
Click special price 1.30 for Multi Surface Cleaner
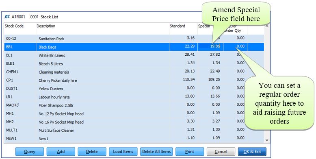(x=216, y=130)
